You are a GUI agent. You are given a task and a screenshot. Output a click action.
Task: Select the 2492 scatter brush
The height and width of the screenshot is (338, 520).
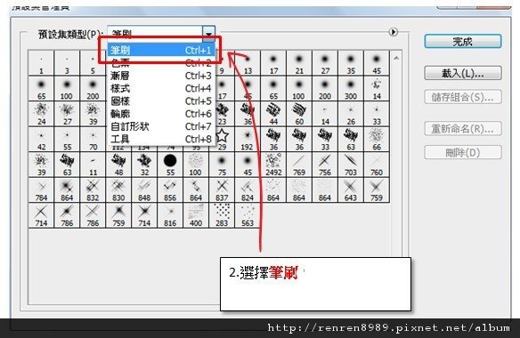point(273,165)
